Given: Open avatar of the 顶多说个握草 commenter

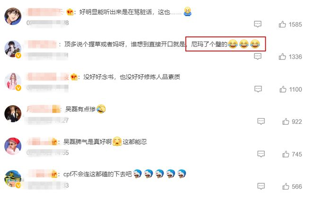Looking at the screenshot, I should pos(13,49).
